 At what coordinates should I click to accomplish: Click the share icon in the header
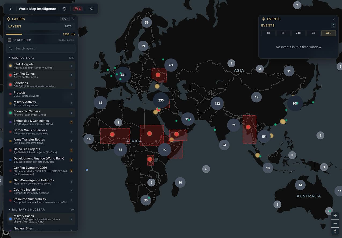[x=91, y=9]
